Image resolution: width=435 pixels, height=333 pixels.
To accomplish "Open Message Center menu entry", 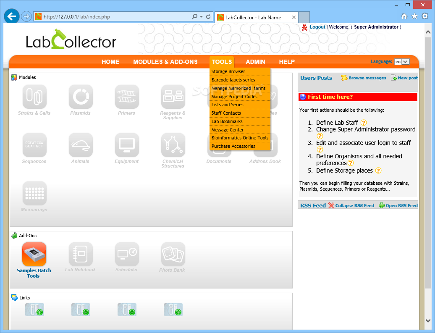I will [x=240, y=130].
